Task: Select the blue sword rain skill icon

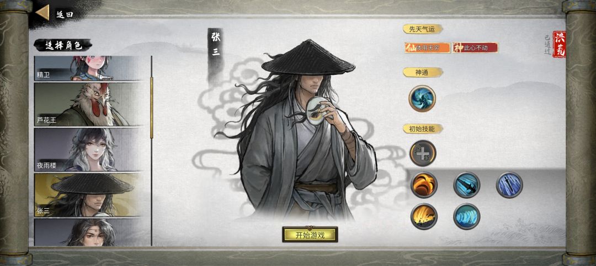Action: [509, 185]
